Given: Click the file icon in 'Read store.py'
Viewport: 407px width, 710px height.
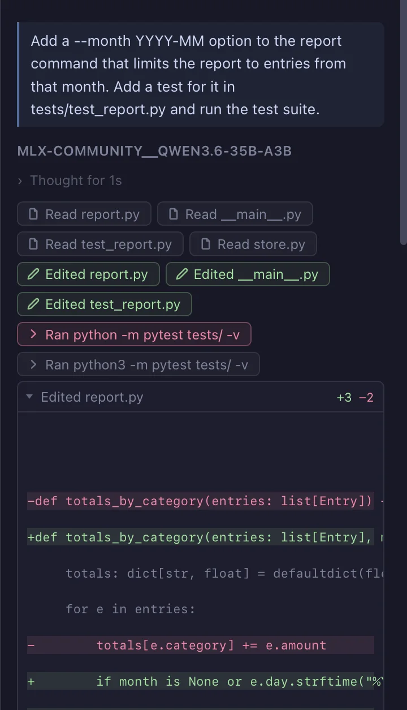Looking at the screenshot, I should (206, 244).
